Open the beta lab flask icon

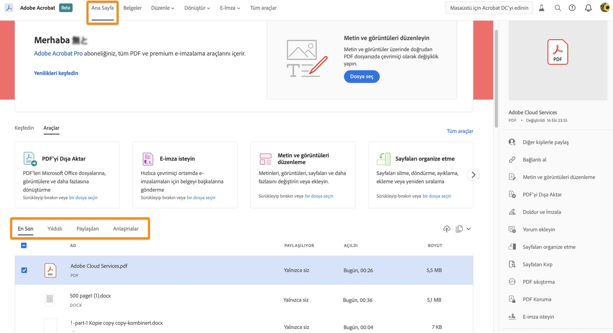541,8
